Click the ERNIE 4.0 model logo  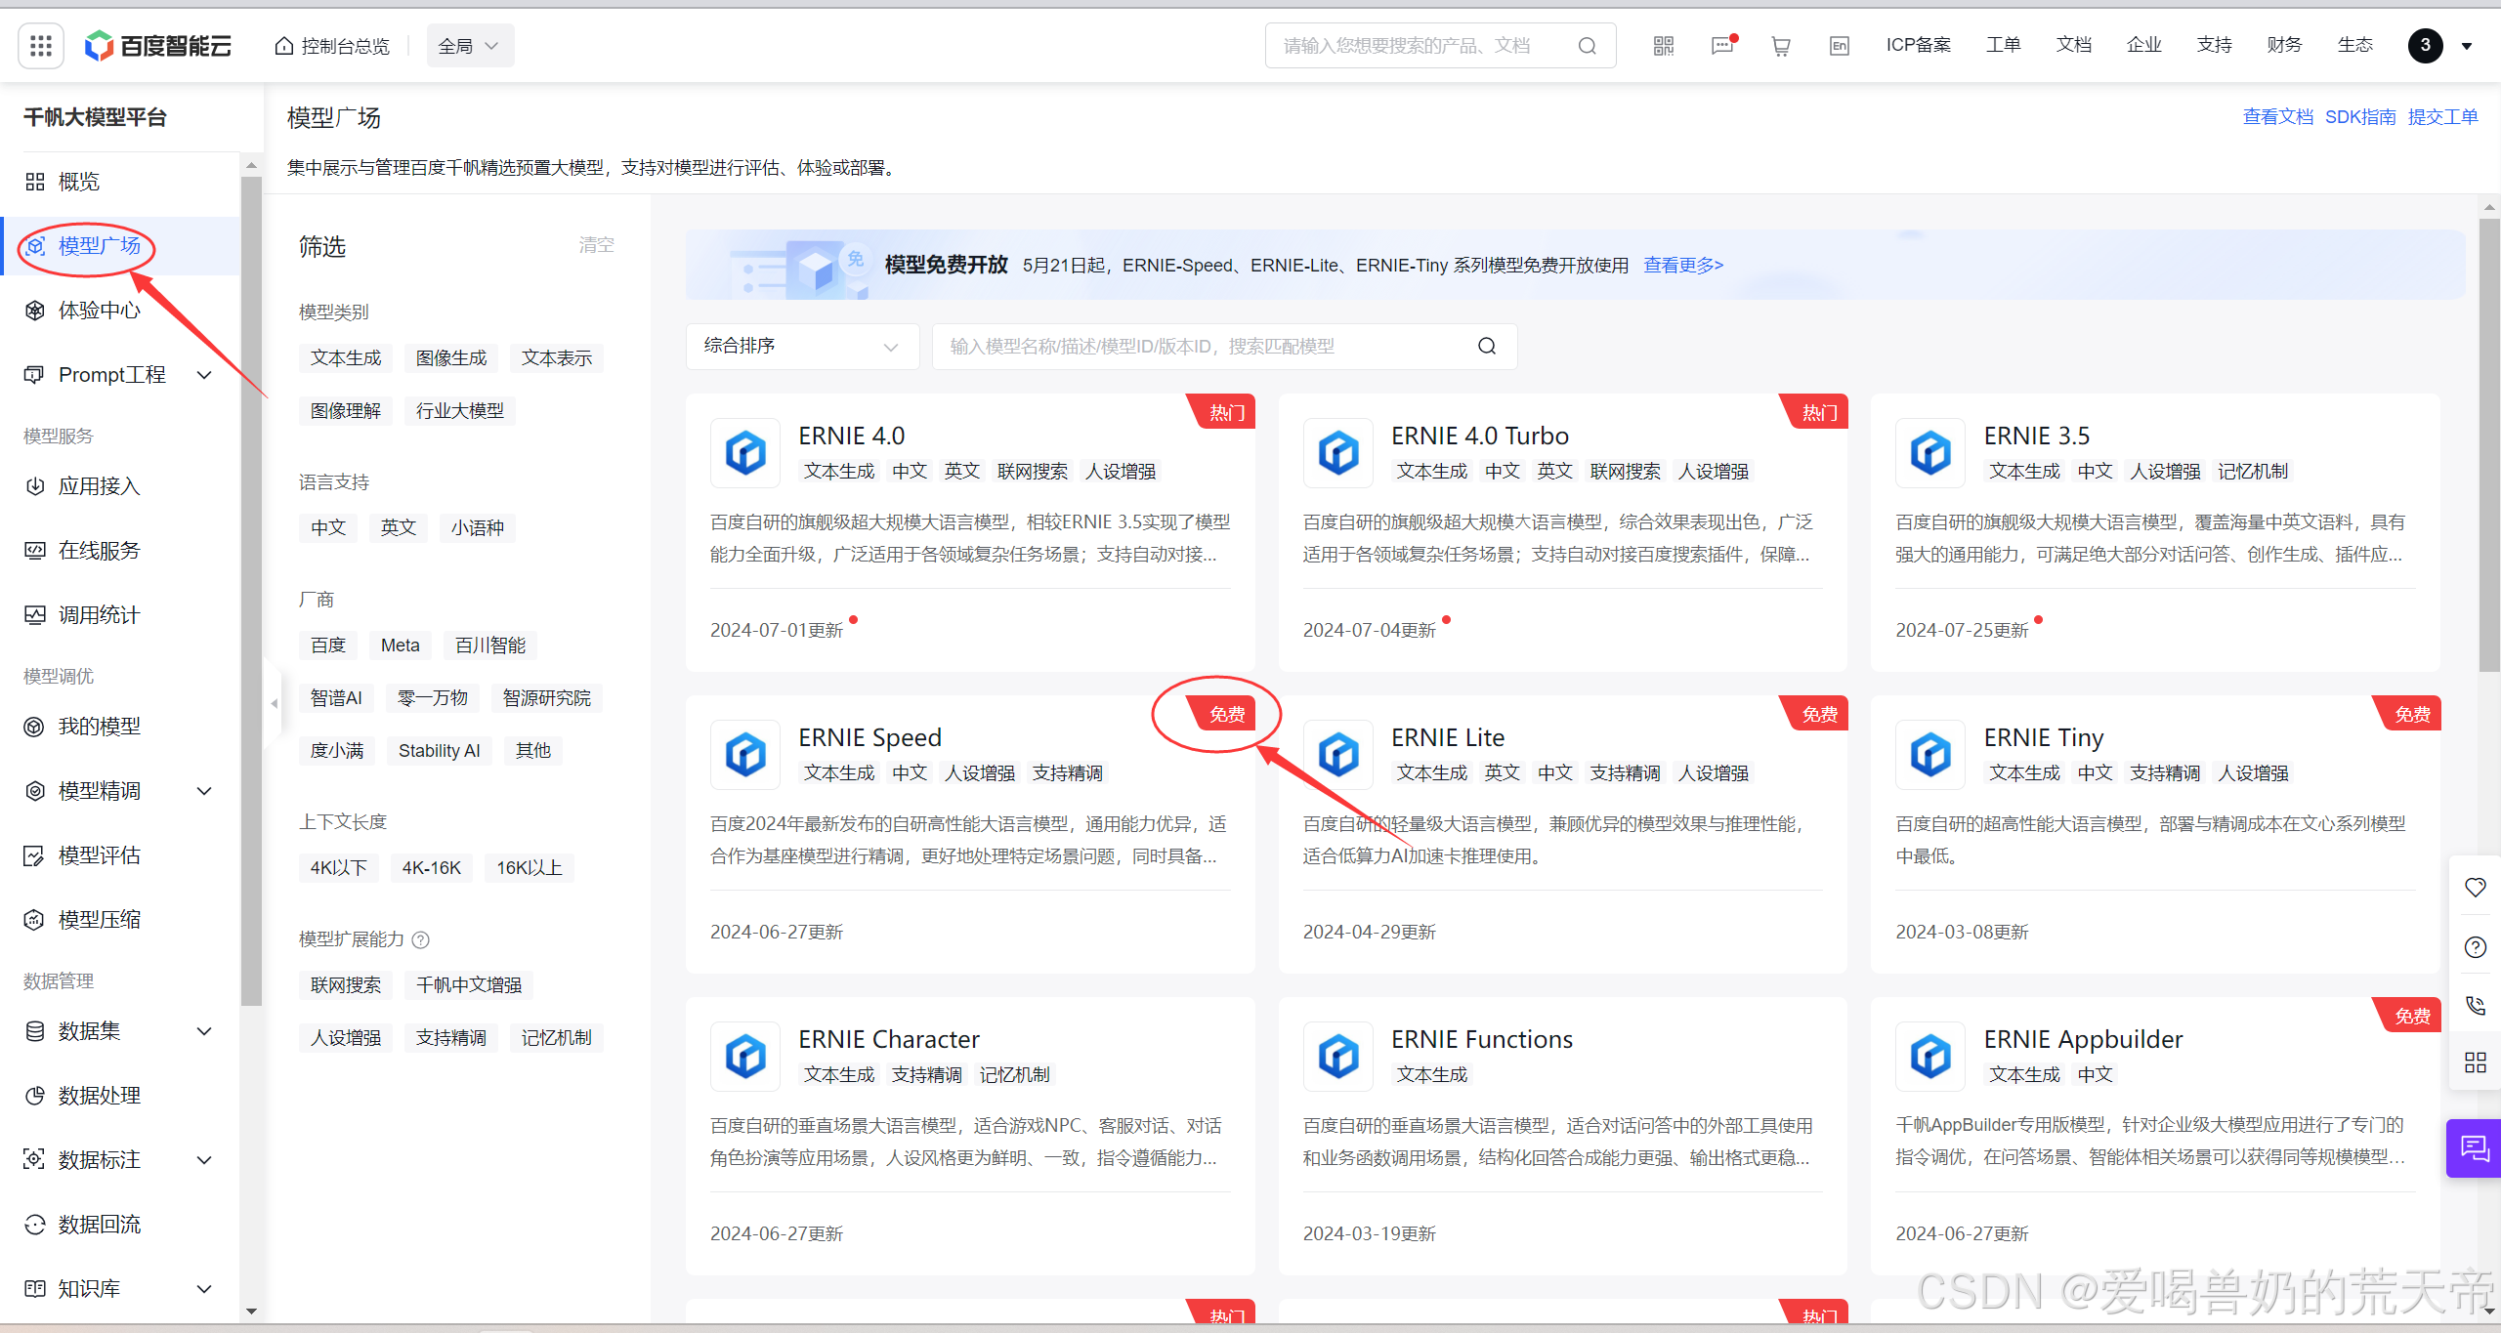745,453
